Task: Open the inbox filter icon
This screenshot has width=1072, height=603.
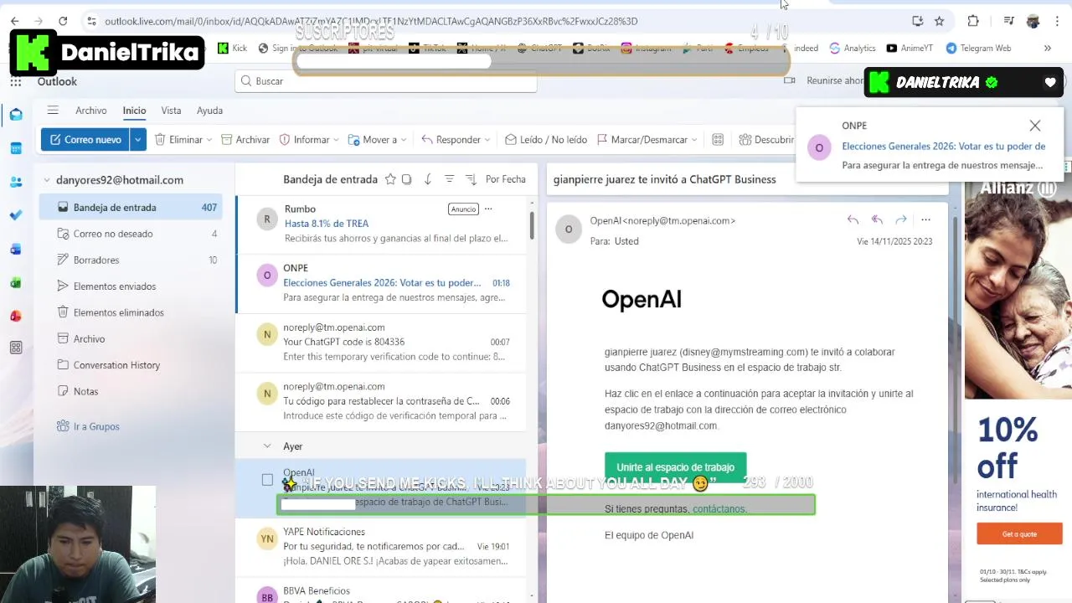Action: point(449,179)
